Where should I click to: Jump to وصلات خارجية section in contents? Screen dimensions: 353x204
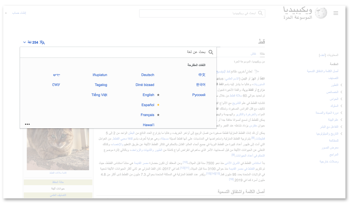329,162
